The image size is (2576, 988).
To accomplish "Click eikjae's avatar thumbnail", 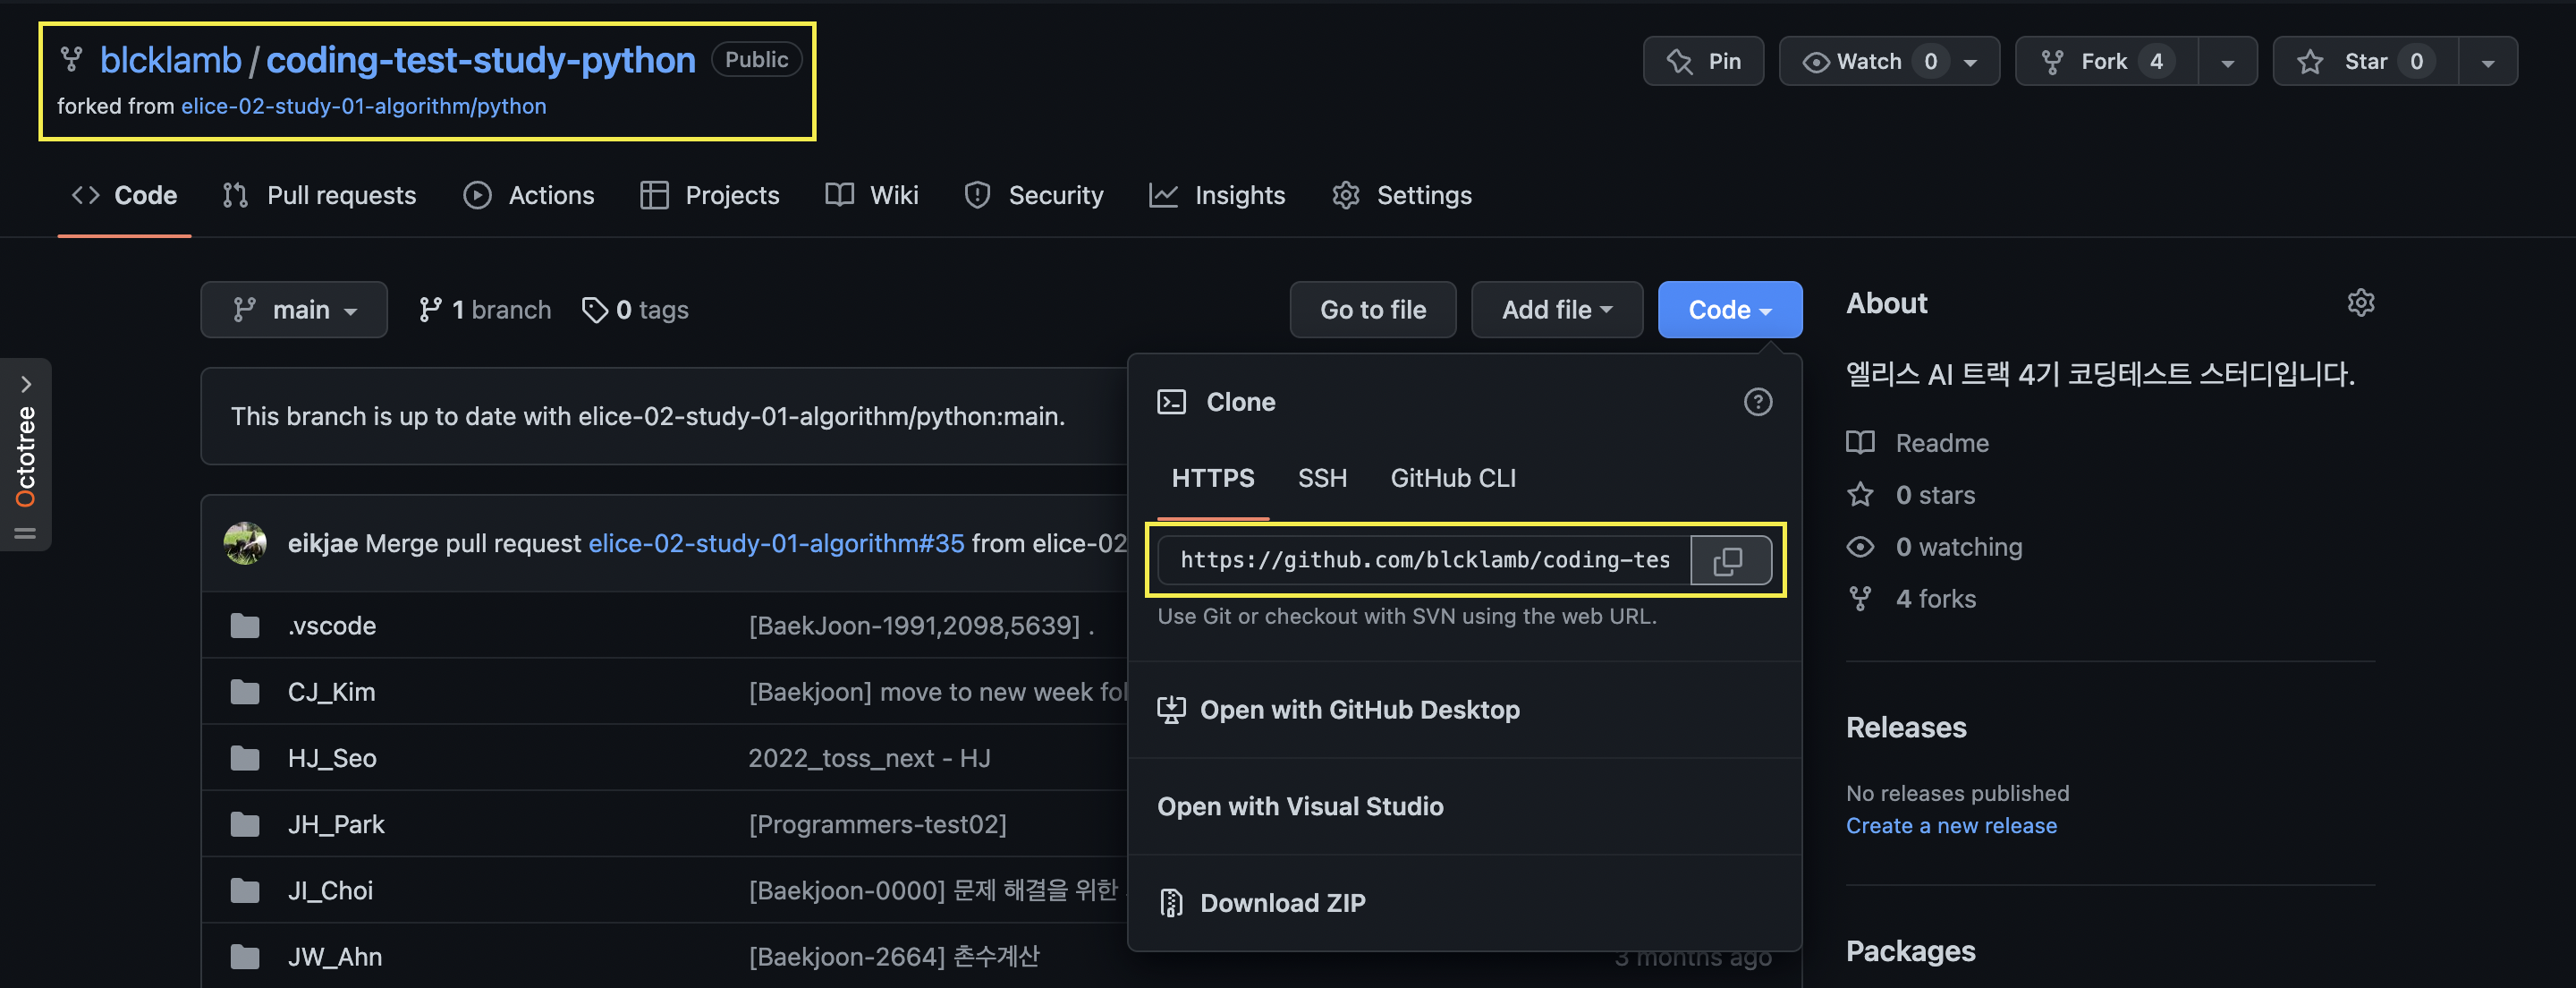I will click(245, 543).
